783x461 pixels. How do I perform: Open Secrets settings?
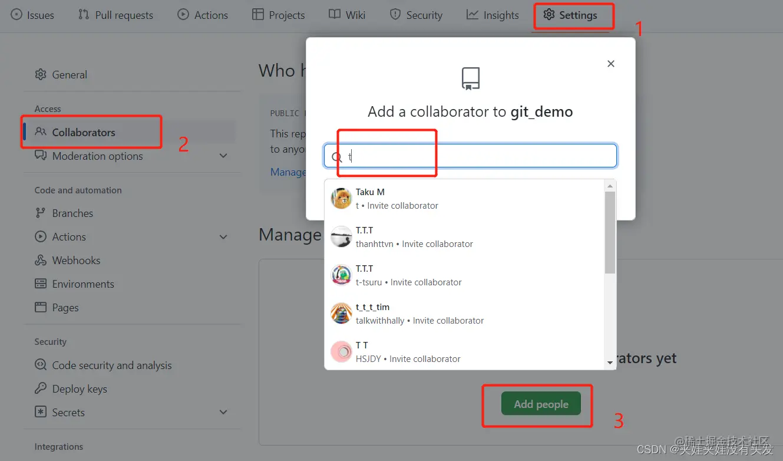pyautogui.click(x=130, y=413)
